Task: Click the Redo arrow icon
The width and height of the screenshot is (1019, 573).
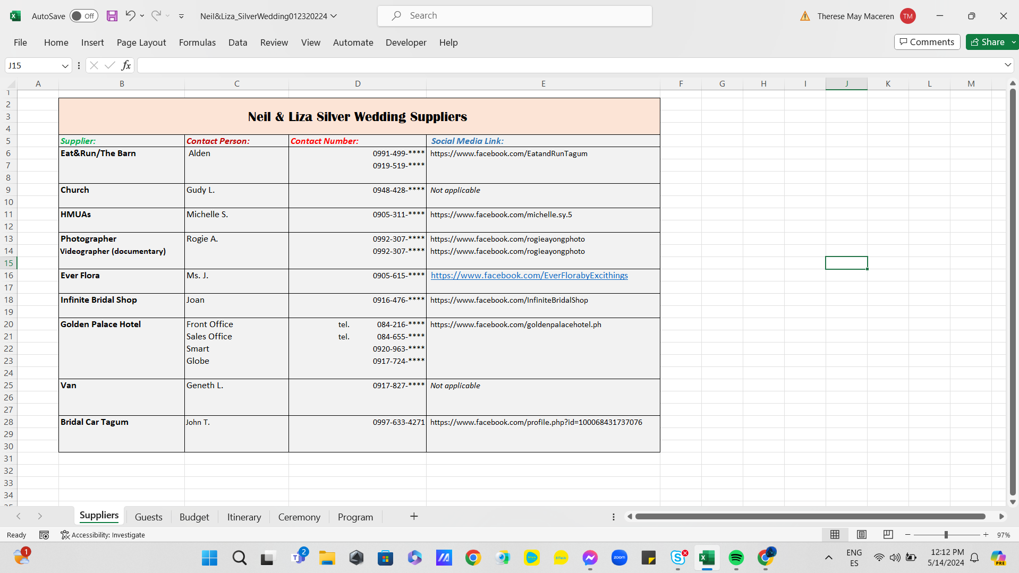Action: point(156,16)
